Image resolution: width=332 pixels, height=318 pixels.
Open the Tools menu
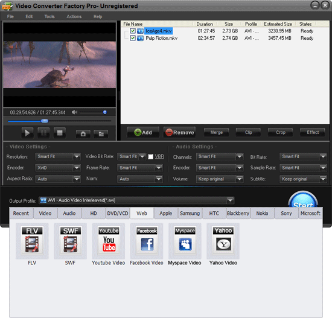49,16
